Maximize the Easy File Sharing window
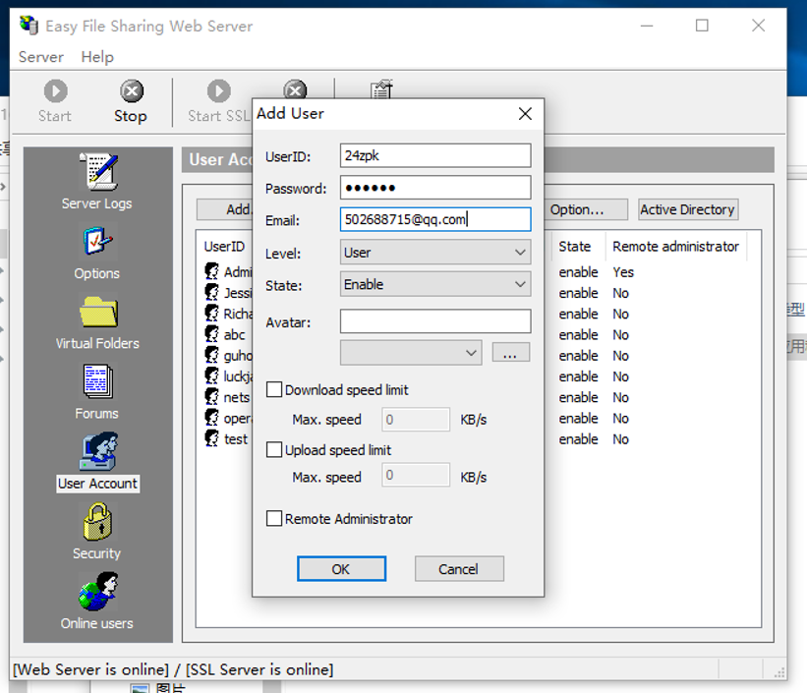The height and width of the screenshot is (693, 807). pos(702,26)
